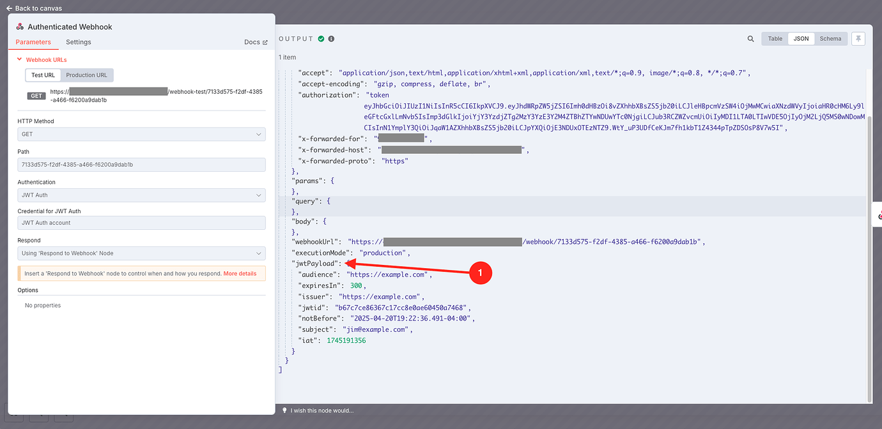Click the GET method badge next to the URL
The image size is (882, 429).
tap(35, 94)
